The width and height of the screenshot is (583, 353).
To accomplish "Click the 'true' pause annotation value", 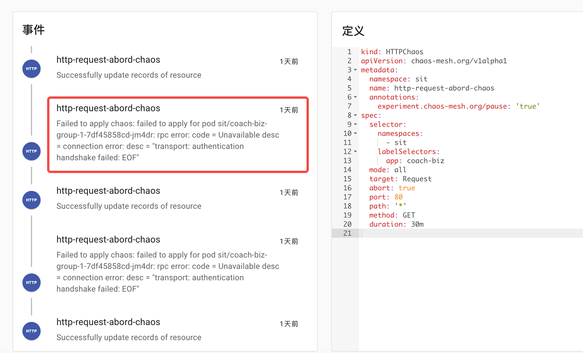I will pos(528,106).
